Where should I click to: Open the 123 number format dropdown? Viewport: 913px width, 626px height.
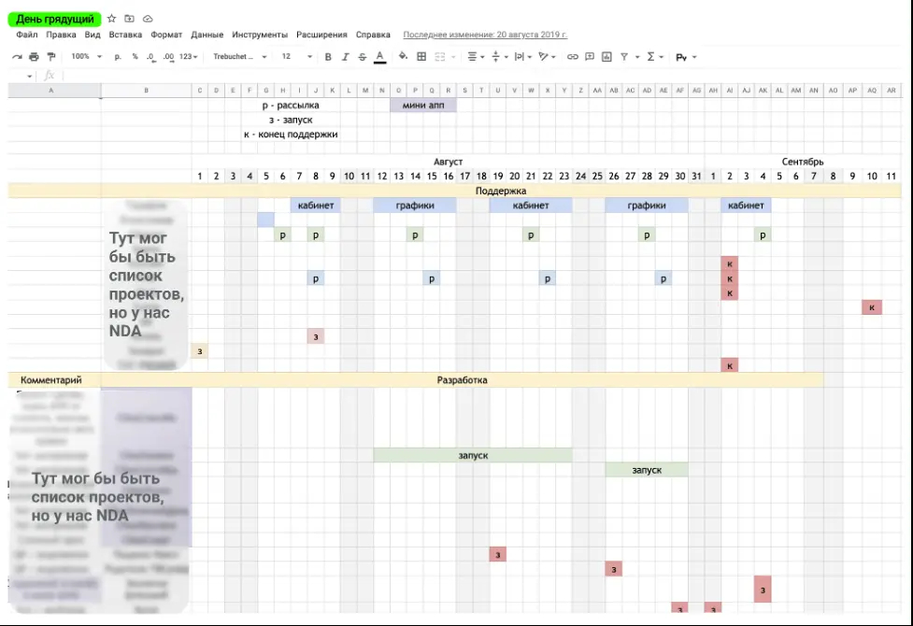[189, 56]
